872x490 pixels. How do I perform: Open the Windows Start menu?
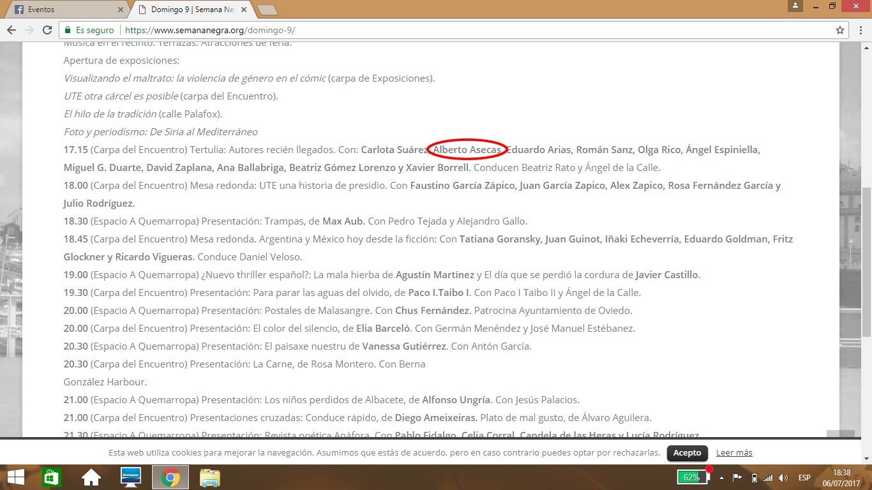coord(15,477)
